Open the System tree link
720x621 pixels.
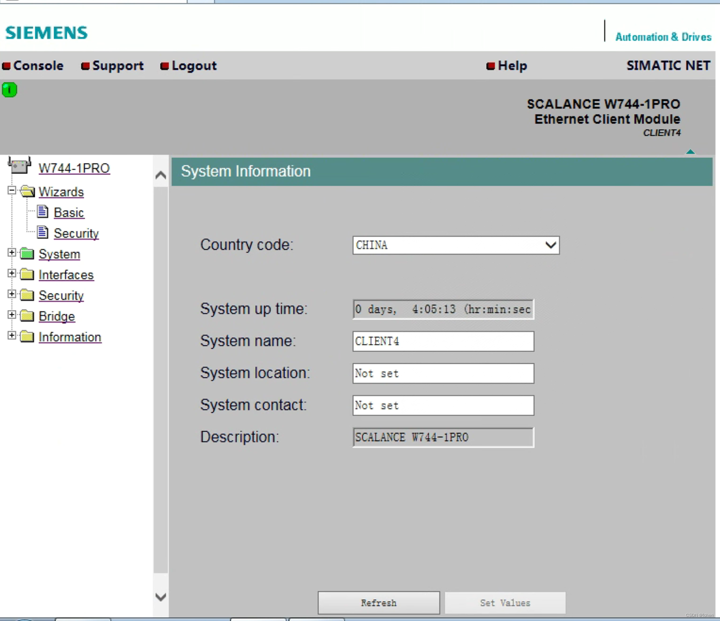click(60, 254)
